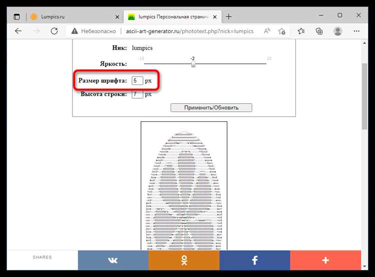Minimize the browser window

pos(321,16)
